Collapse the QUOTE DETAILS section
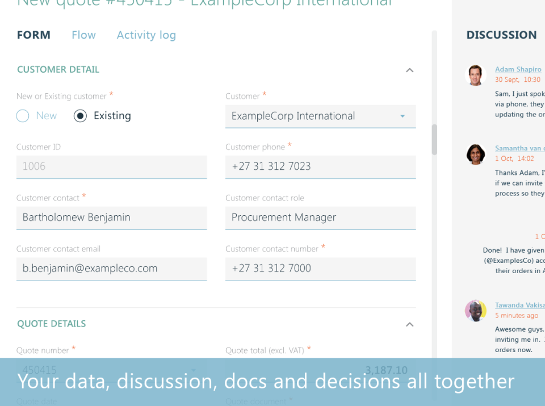 [x=409, y=324]
